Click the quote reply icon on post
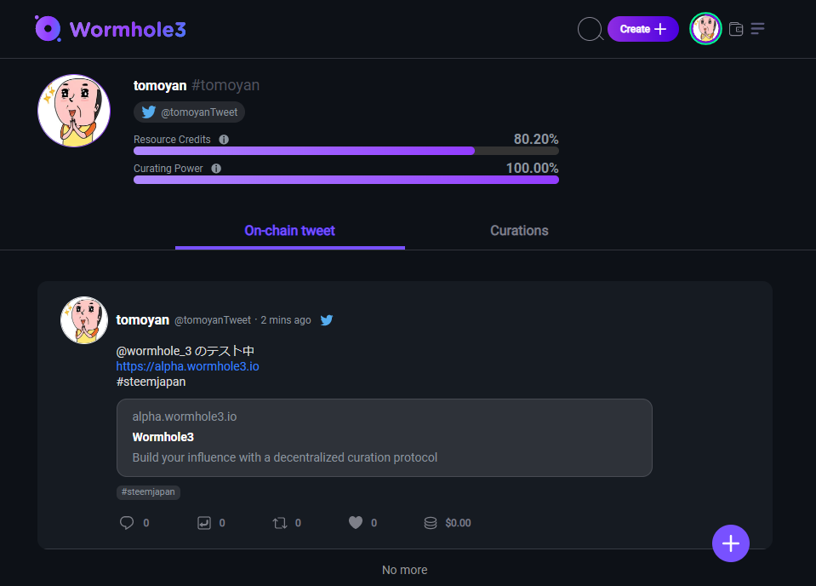816x586 pixels. pyautogui.click(x=203, y=523)
